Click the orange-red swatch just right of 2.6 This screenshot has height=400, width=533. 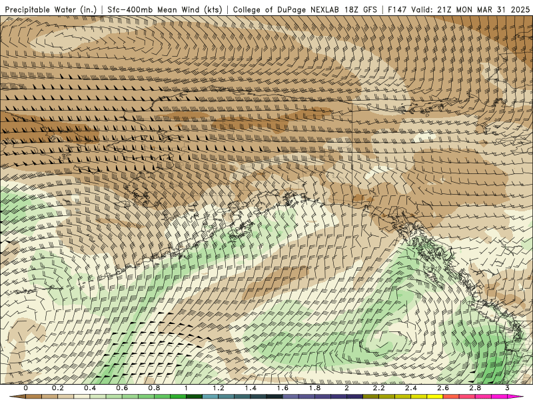click(451, 396)
